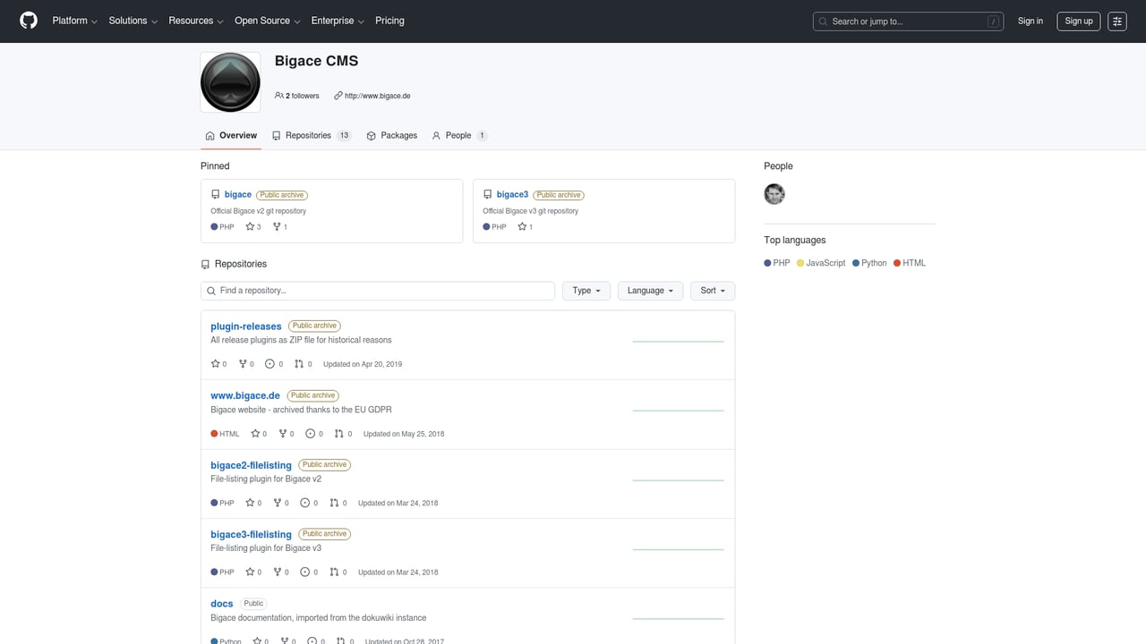Click the GitHub octocat logo

tap(28, 21)
